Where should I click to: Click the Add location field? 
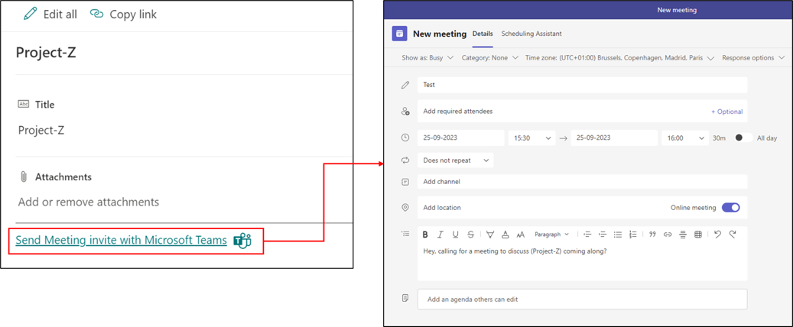582,207
